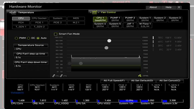Click the 65°C 9.00V curve entry
The image size is (194, 109).
(167, 42)
